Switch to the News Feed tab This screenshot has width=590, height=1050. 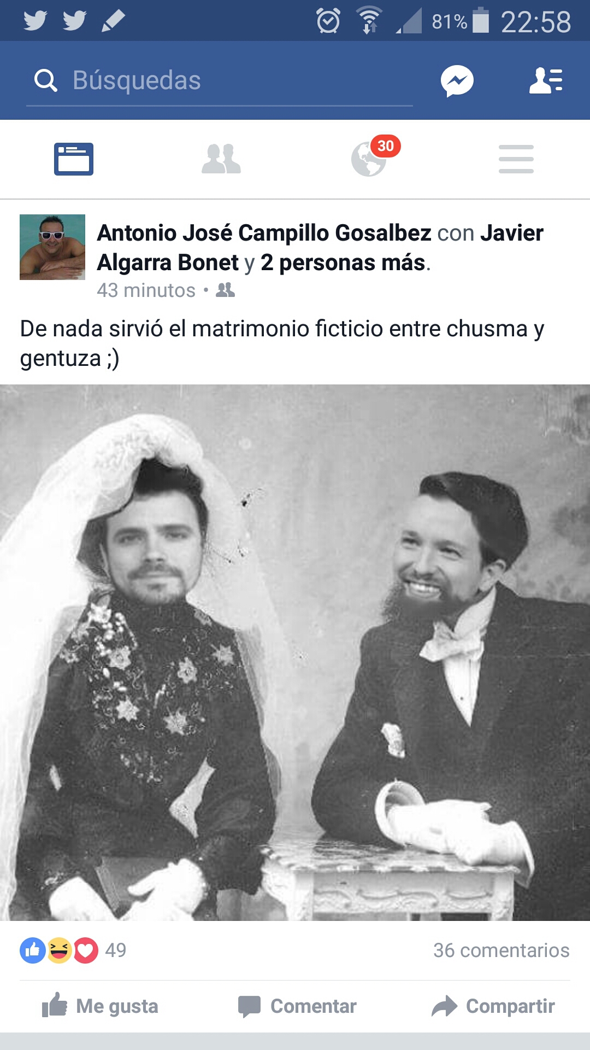pyautogui.click(x=74, y=159)
